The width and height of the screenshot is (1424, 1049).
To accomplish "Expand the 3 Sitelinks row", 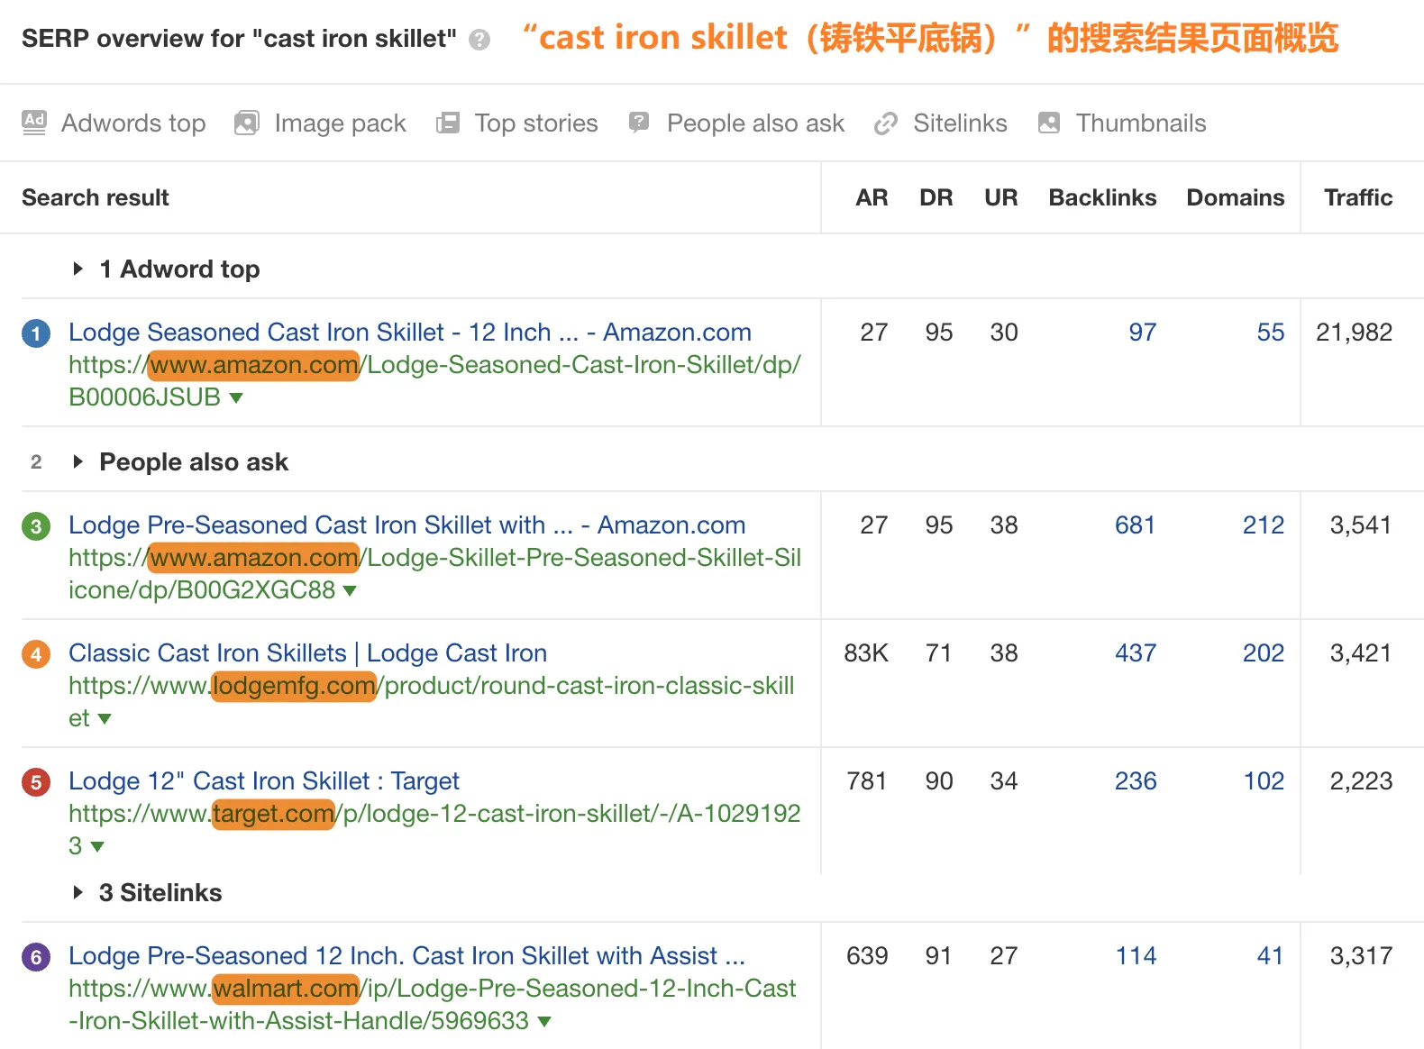I will point(78,892).
